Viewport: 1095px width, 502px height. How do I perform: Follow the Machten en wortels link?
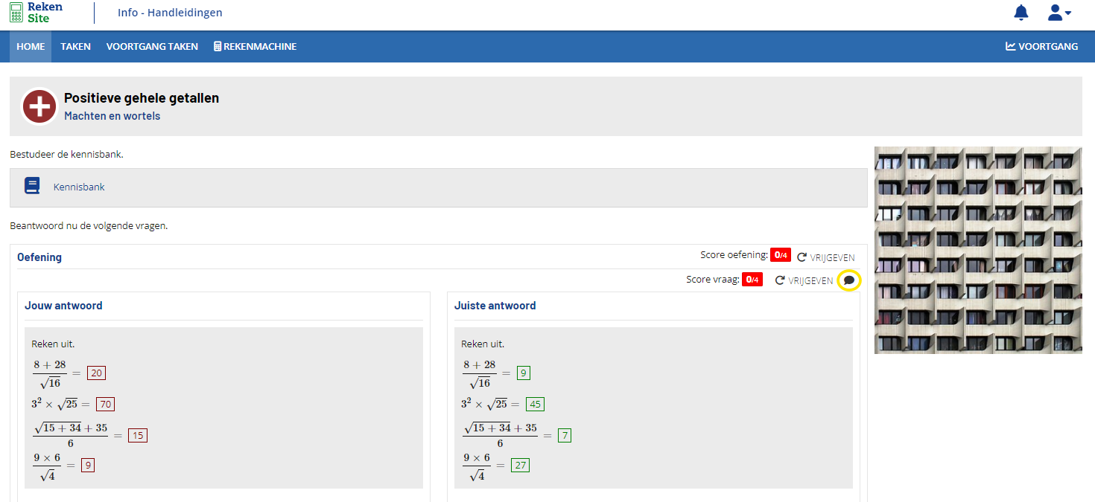tap(112, 116)
